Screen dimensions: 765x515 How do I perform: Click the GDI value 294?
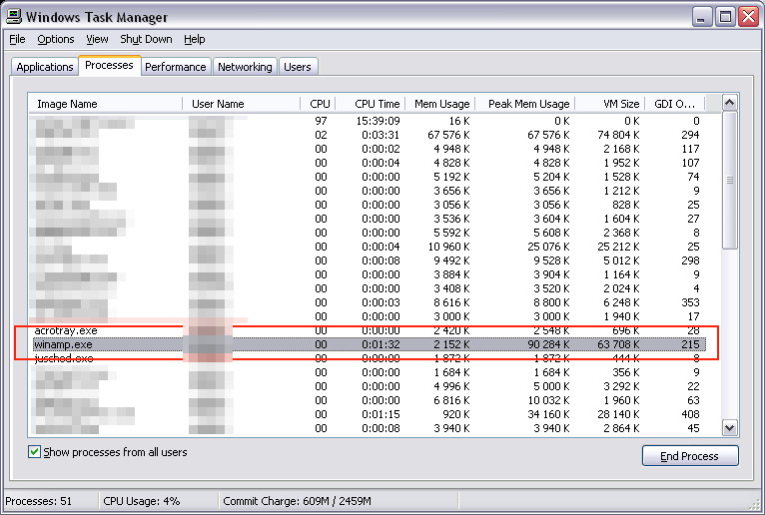[690, 135]
